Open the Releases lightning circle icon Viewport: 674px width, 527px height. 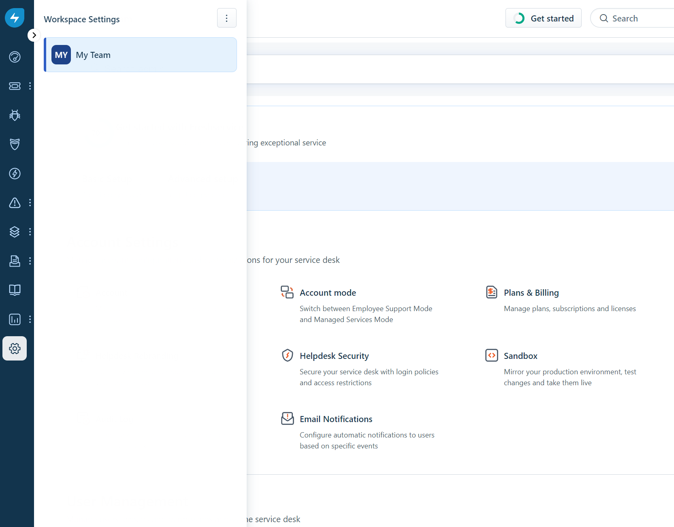(15, 173)
